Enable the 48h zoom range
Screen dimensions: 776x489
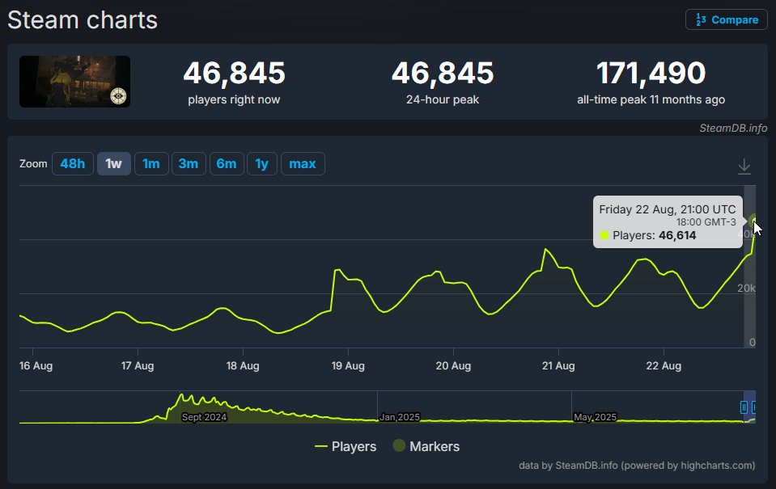(72, 163)
